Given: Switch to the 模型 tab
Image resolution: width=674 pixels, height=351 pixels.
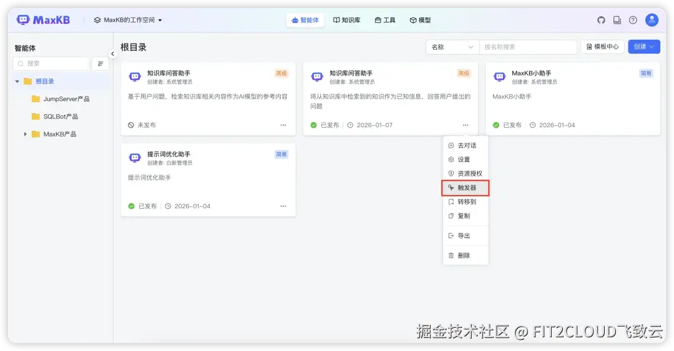Looking at the screenshot, I should coord(420,20).
